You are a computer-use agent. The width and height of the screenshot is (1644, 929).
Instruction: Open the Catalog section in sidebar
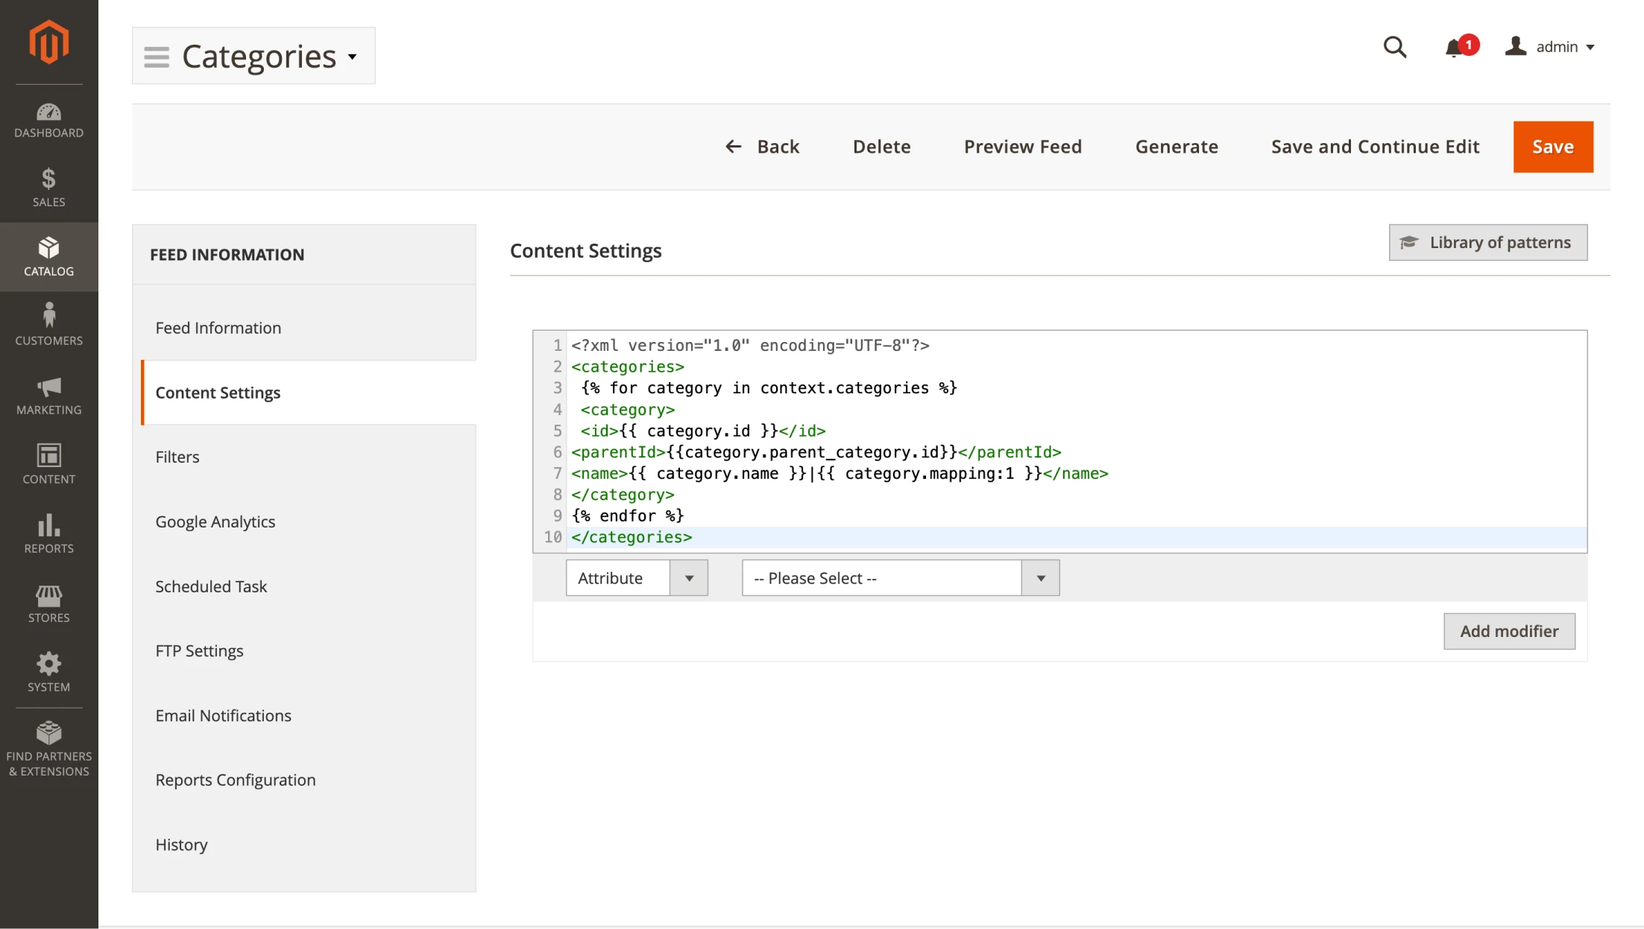(48, 256)
